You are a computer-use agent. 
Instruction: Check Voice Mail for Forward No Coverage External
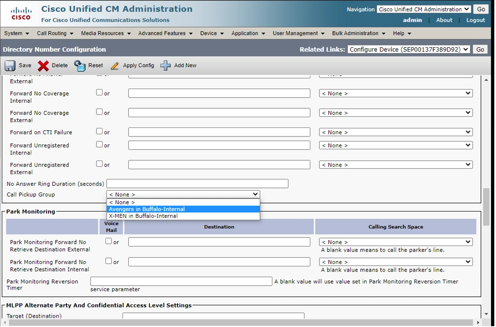(99, 112)
